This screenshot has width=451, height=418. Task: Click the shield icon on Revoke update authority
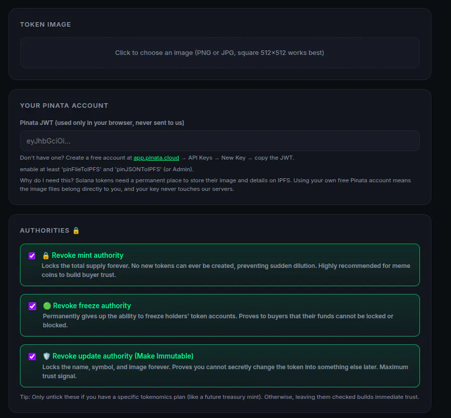[46, 356]
